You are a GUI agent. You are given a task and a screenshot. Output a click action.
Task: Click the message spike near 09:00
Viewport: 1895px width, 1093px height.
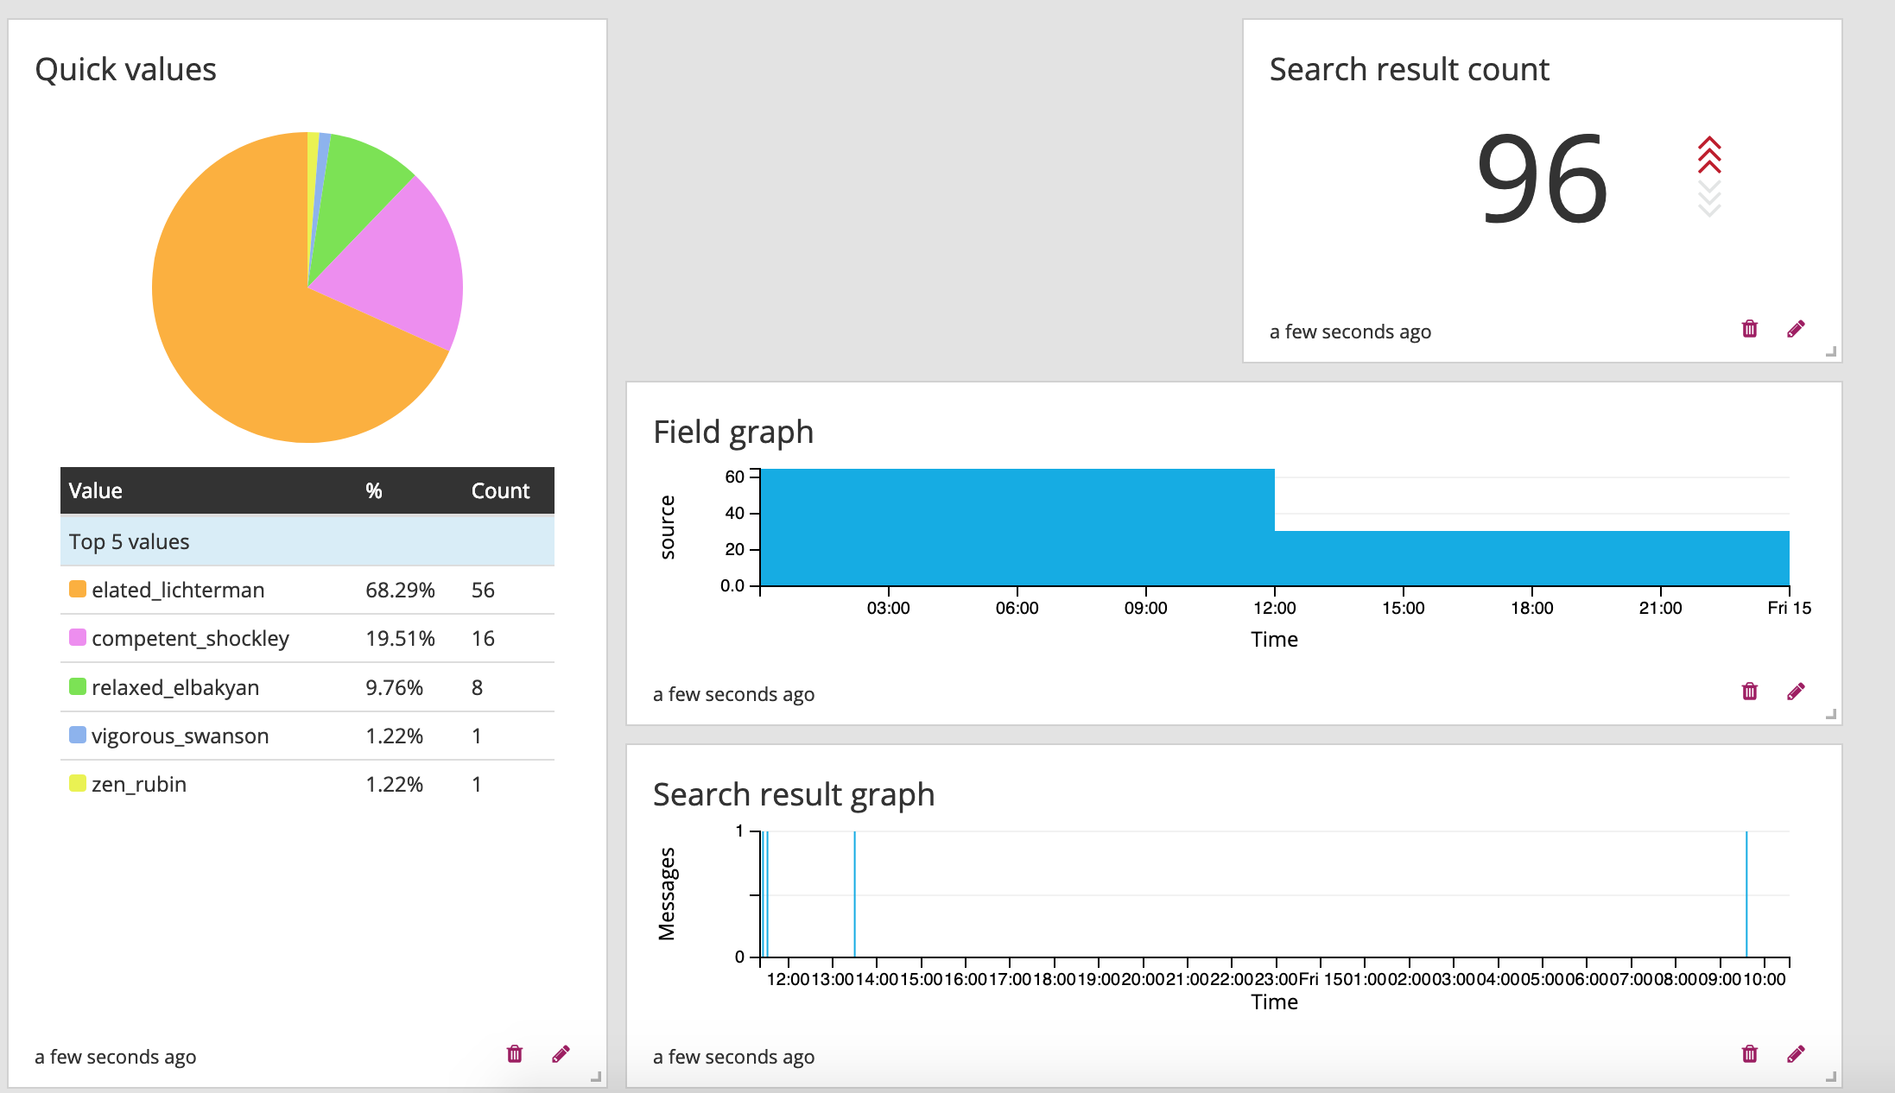coord(1746,894)
